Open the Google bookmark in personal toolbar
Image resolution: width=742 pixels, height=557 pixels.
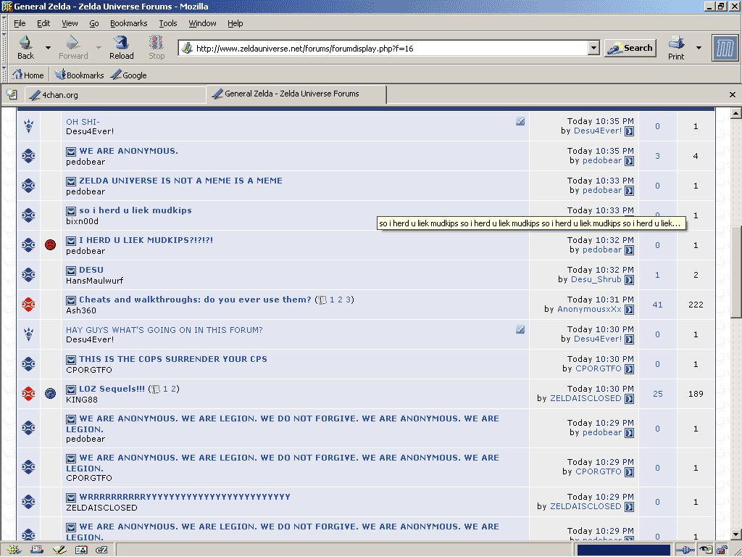tap(129, 75)
